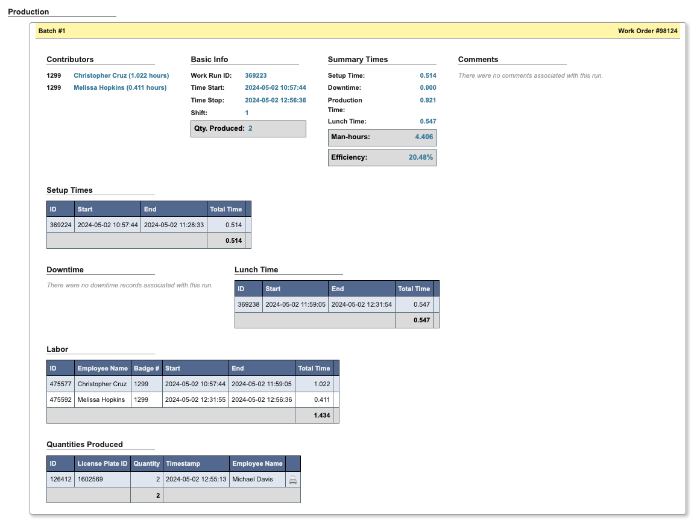
Task: Click labor start time 2024-05-02 12:31:55
Action: pos(195,399)
